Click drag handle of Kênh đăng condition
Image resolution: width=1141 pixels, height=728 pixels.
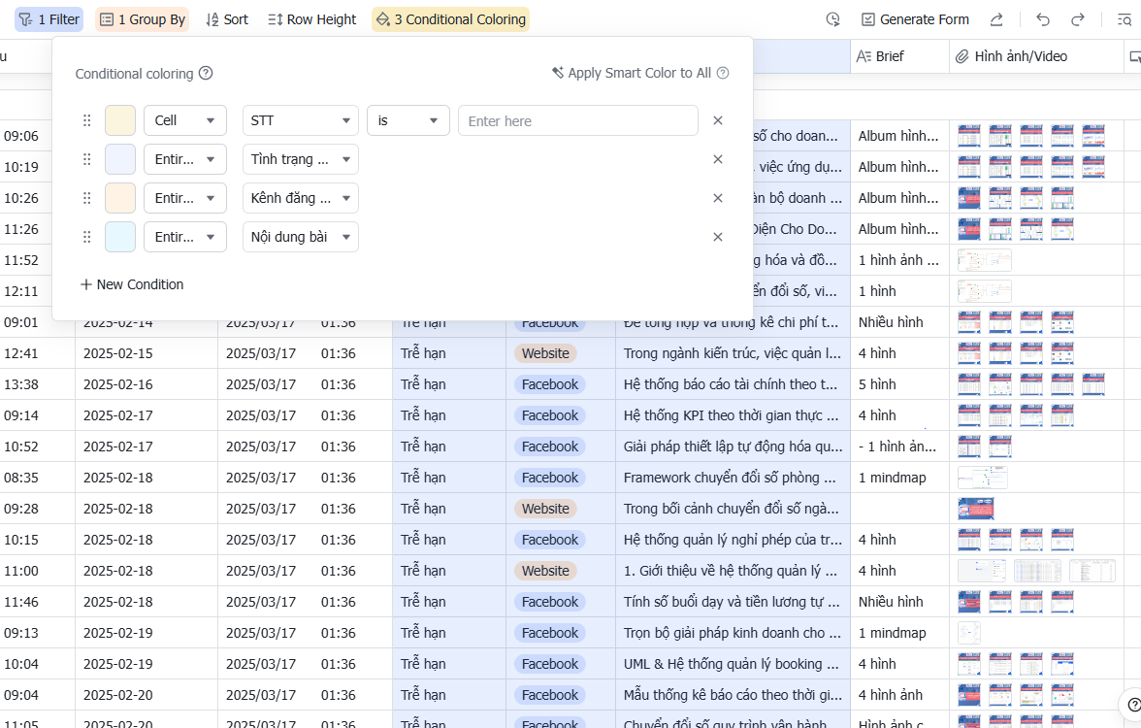click(x=86, y=198)
